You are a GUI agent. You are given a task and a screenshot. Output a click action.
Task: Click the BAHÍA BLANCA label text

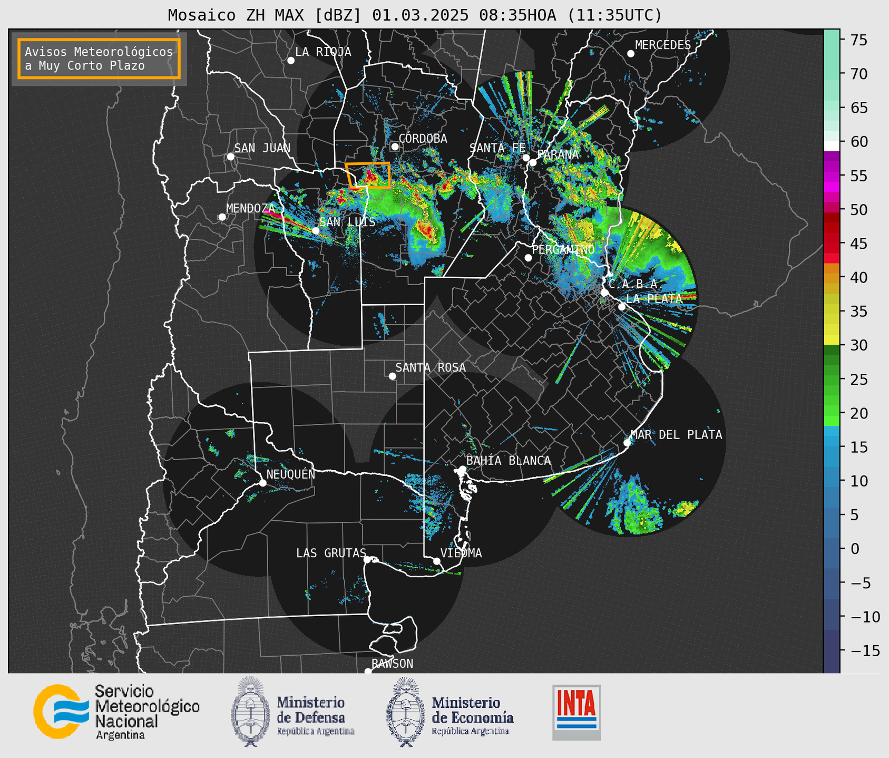(509, 461)
